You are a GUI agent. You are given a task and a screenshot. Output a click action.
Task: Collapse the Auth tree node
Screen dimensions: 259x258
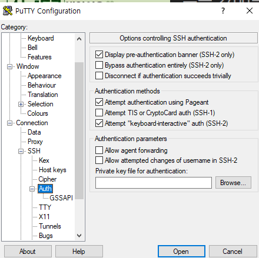(x=32, y=189)
